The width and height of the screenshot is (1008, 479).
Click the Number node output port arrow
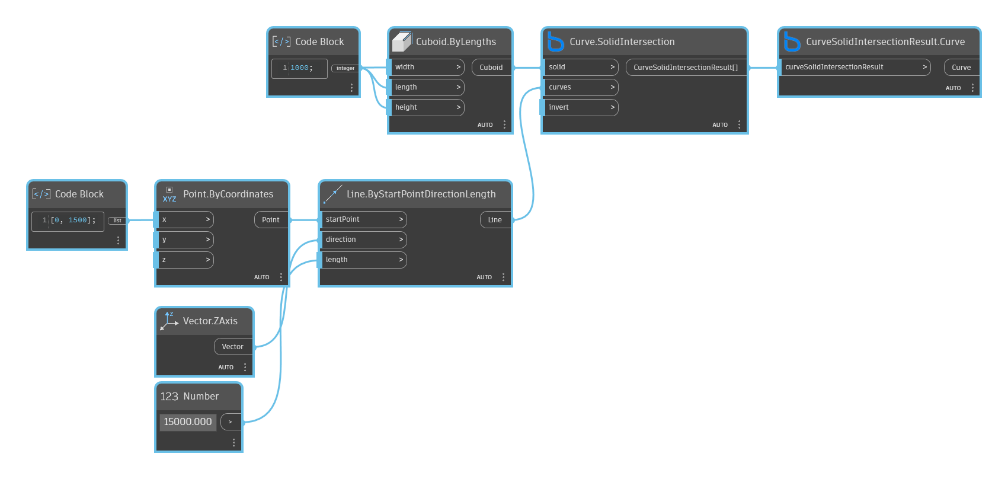pos(231,421)
